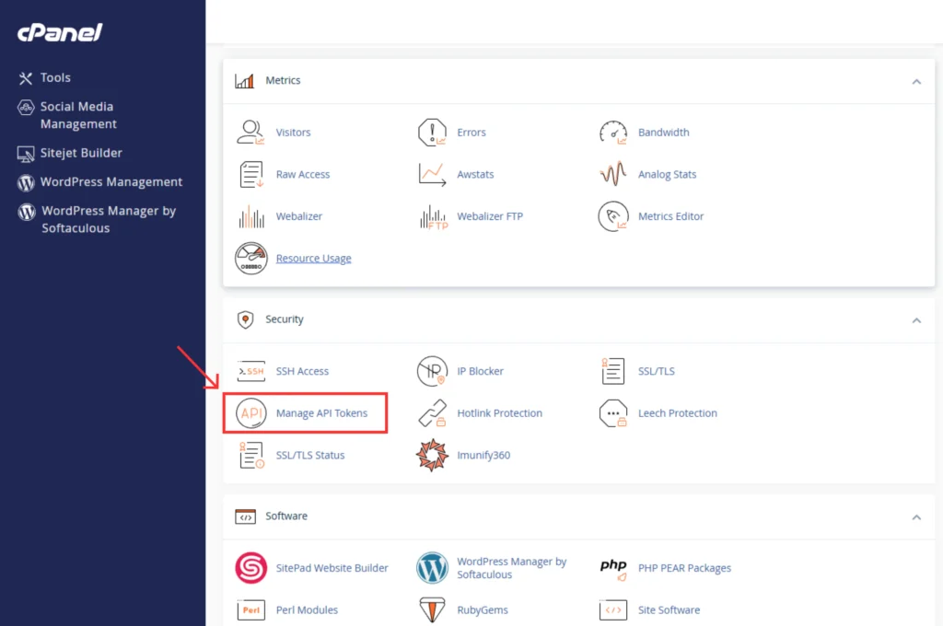
Task: Open the PHP PEAR Packages link
Action: (684, 568)
